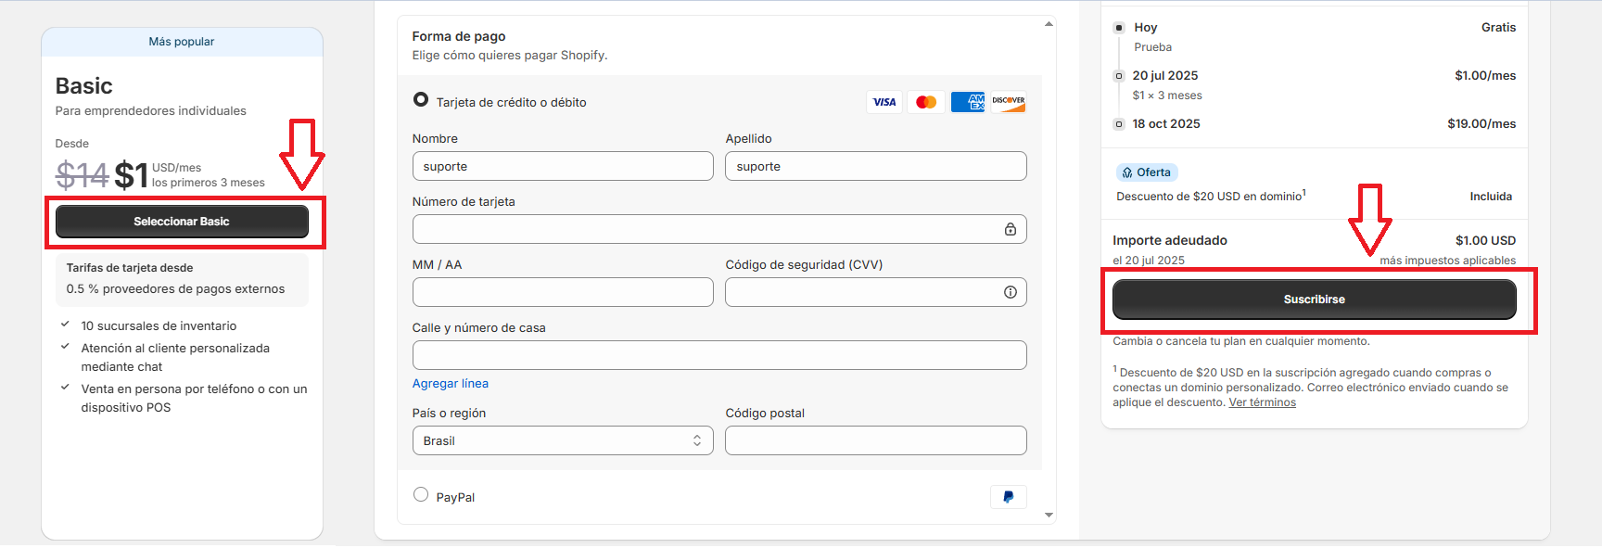Click the Forma de pago heading
This screenshot has height=548, width=1602.
(x=459, y=37)
